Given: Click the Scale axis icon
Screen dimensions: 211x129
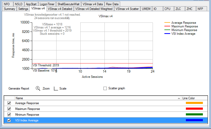Looking at the screenshot, I should click(55, 89).
